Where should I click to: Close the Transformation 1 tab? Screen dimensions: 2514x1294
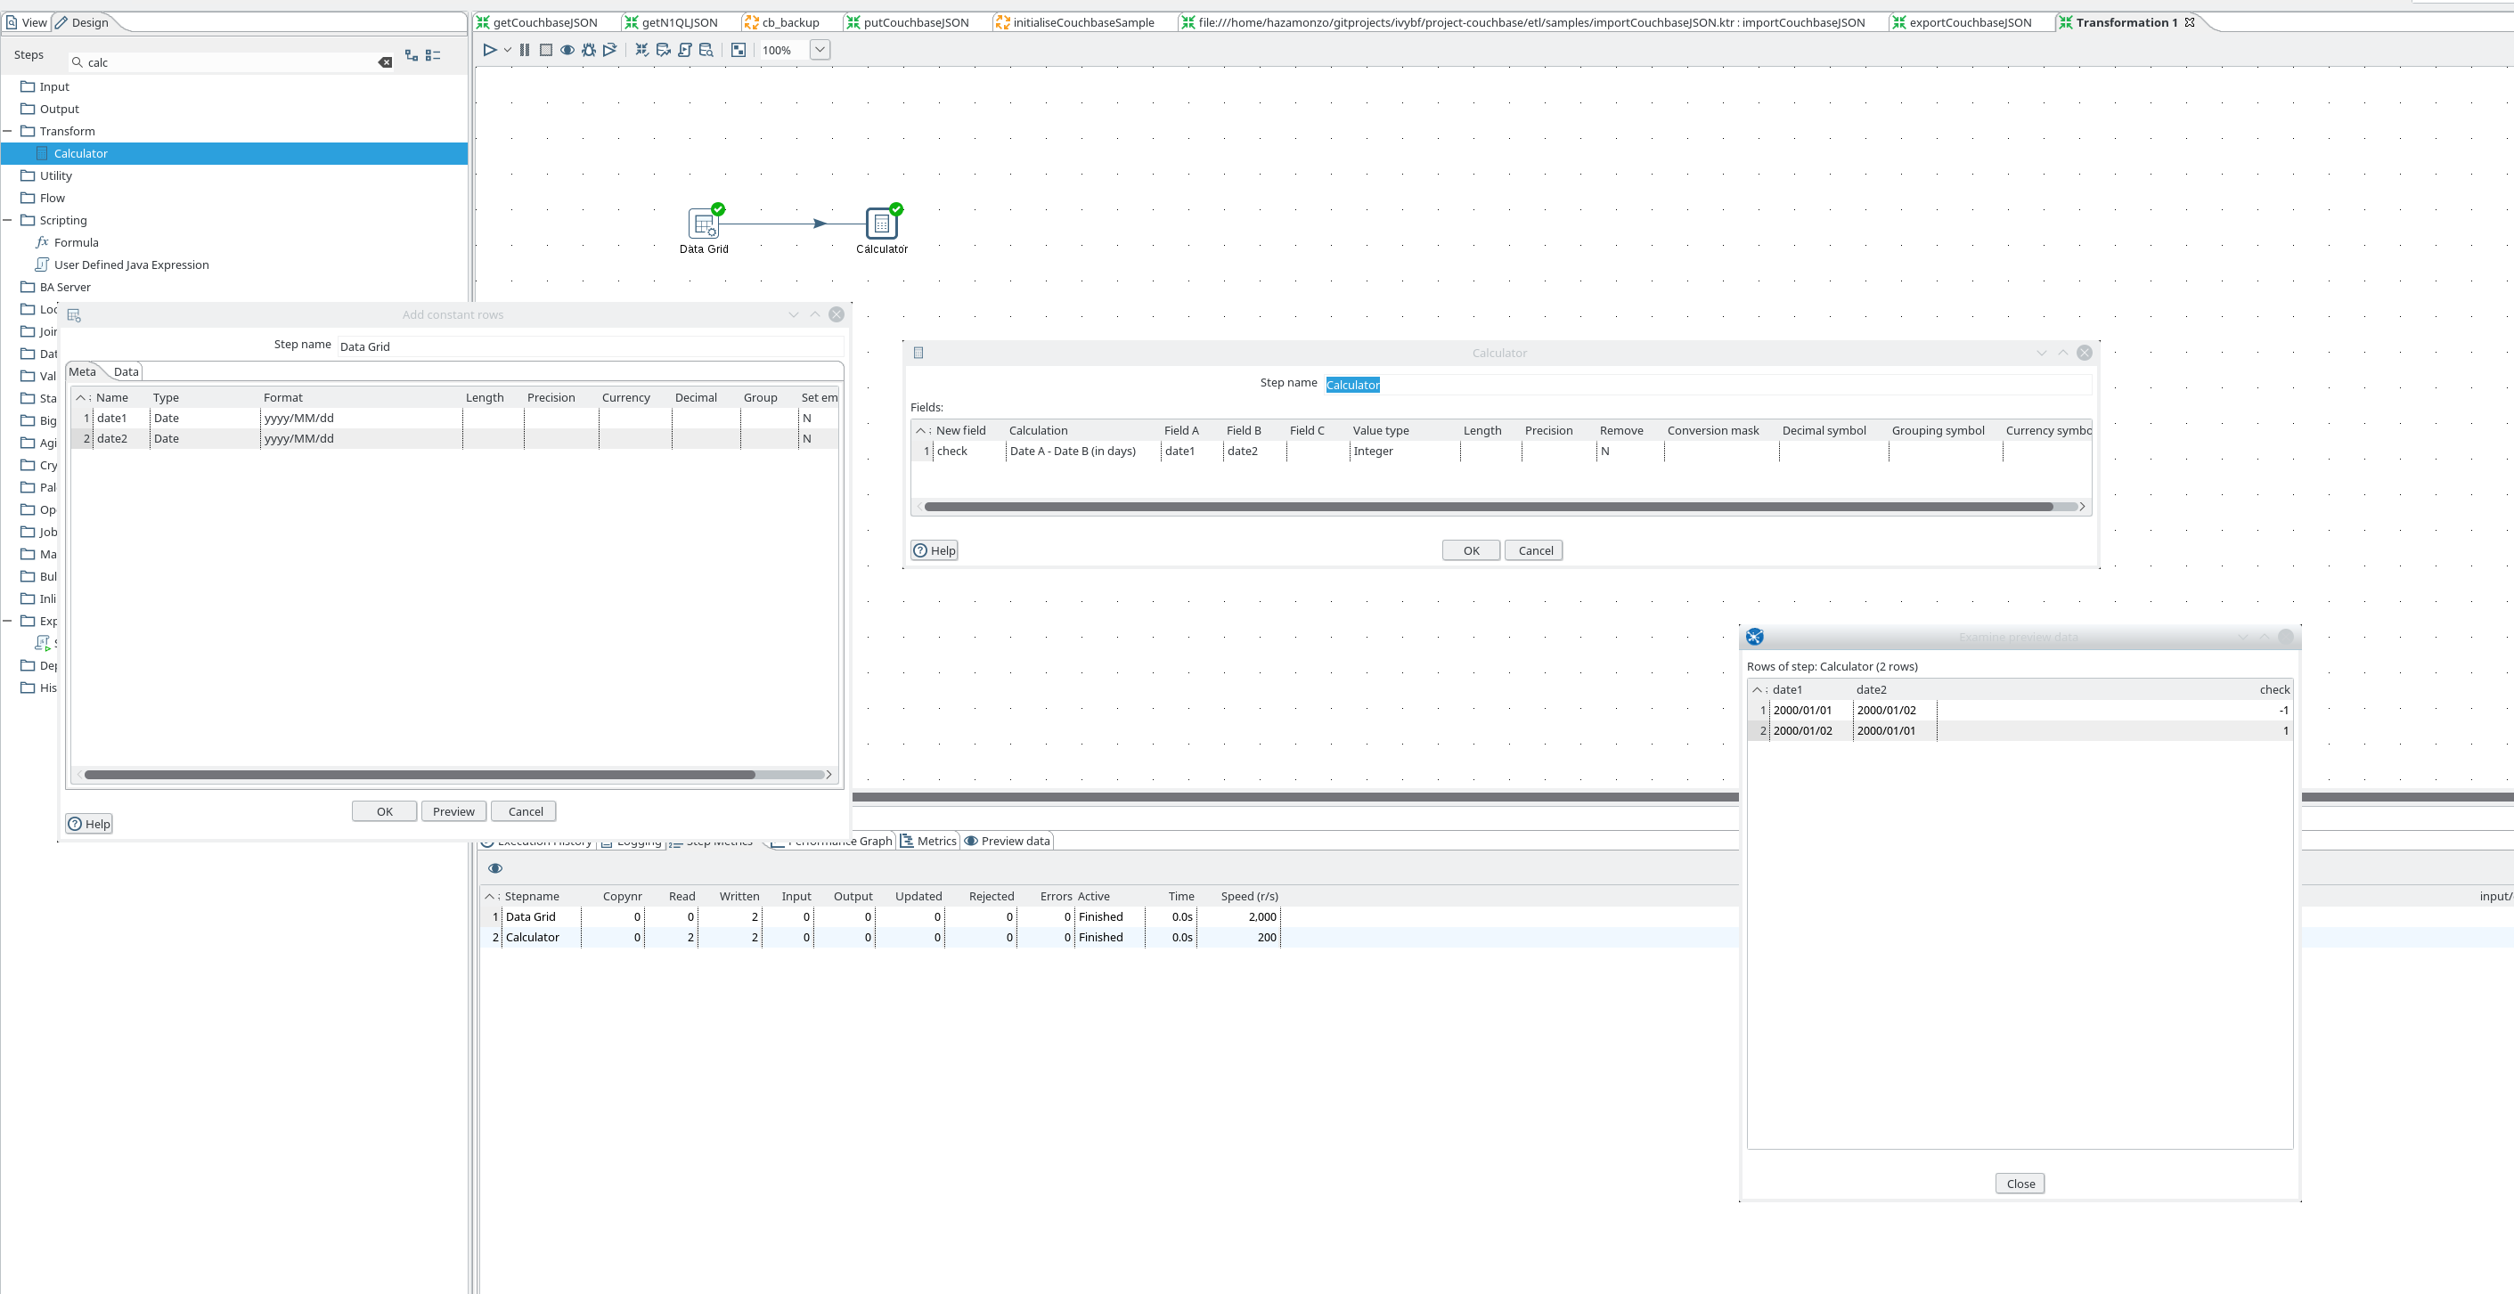click(x=2190, y=22)
